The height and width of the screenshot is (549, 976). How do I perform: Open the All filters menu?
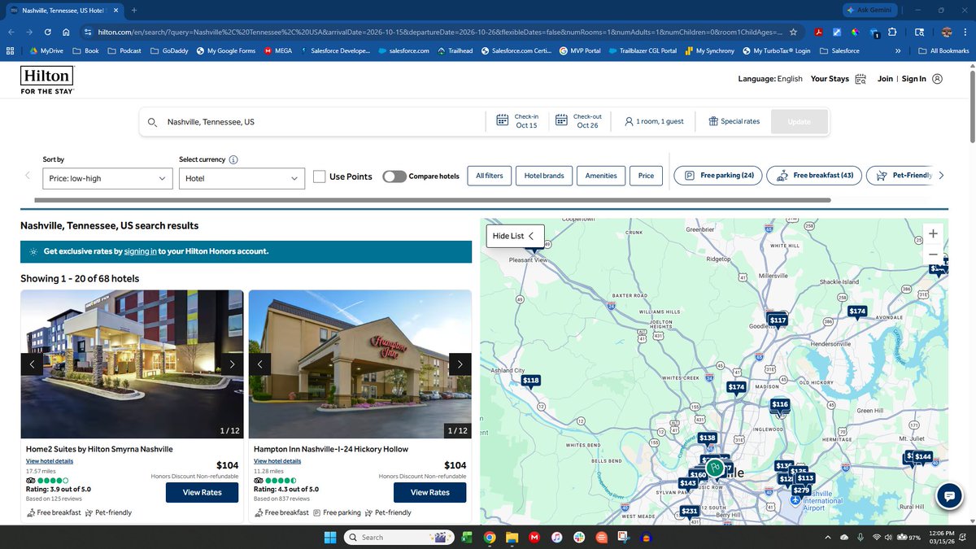click(x=490, y=176)
